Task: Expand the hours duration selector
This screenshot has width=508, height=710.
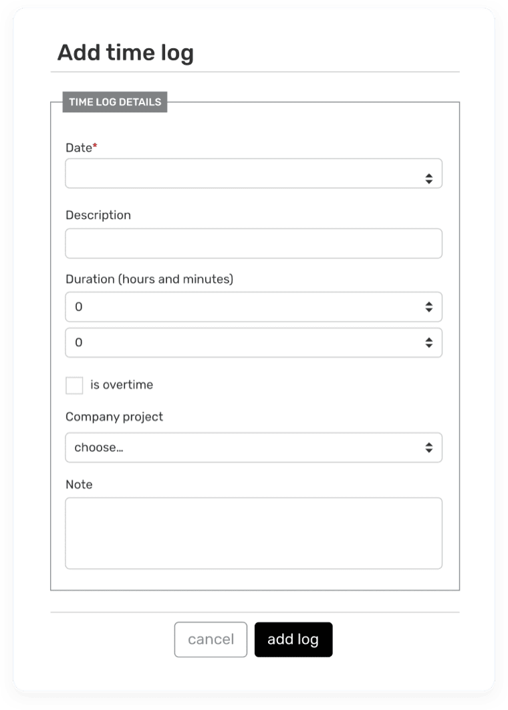Action: tap(254, 307)
